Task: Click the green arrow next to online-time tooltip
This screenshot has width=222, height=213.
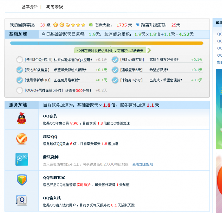Action: (149, 50)
